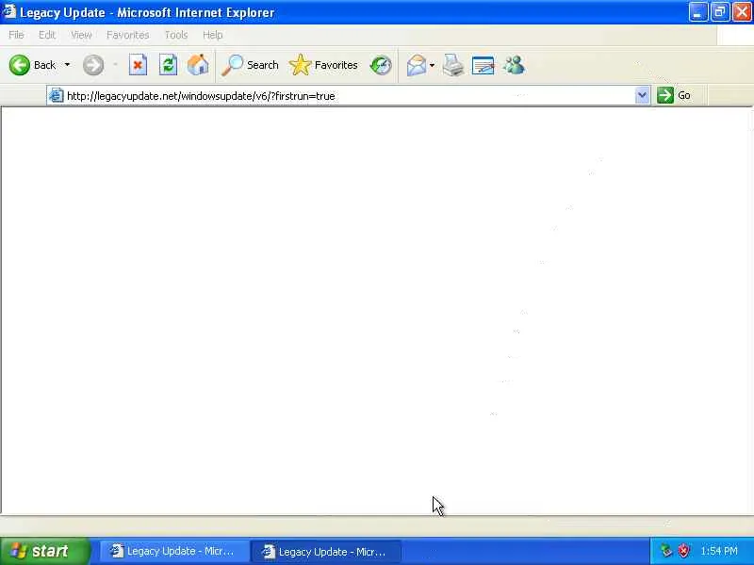Click the green Go button
The image size is (754, 565).
674,95
